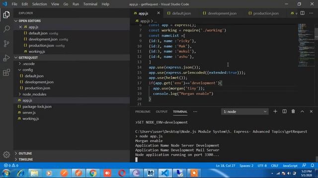Image resolution: width=318 pixels, height=178 pixels.
Task: Open Windows Start menu
Action: point(6,173)
